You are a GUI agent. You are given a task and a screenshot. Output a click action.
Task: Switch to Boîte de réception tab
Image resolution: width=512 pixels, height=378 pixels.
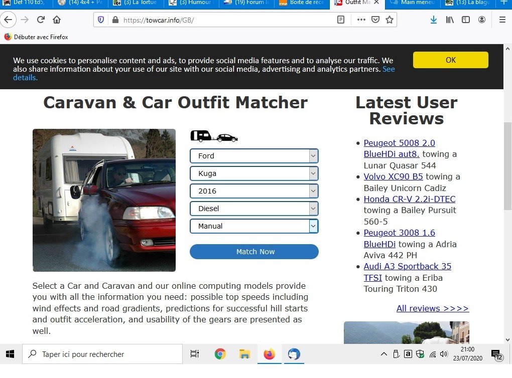tap(302, 3)
